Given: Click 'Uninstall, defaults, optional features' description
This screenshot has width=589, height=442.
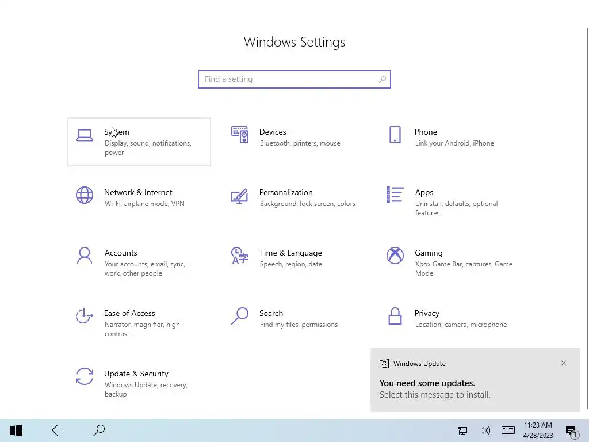Looking at the screenshot, I should tap(456, 208).
